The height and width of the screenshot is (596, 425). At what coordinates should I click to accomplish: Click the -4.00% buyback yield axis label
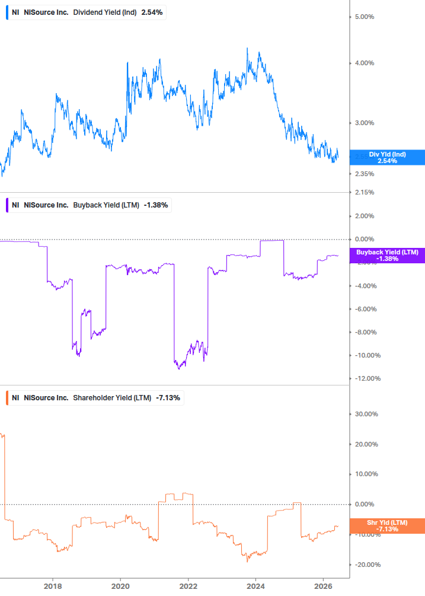tap(366, 286)
